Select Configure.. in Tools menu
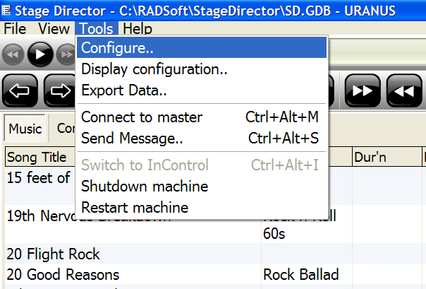The image size is (426, 289). pyautogui.click(x=202, y=47)
